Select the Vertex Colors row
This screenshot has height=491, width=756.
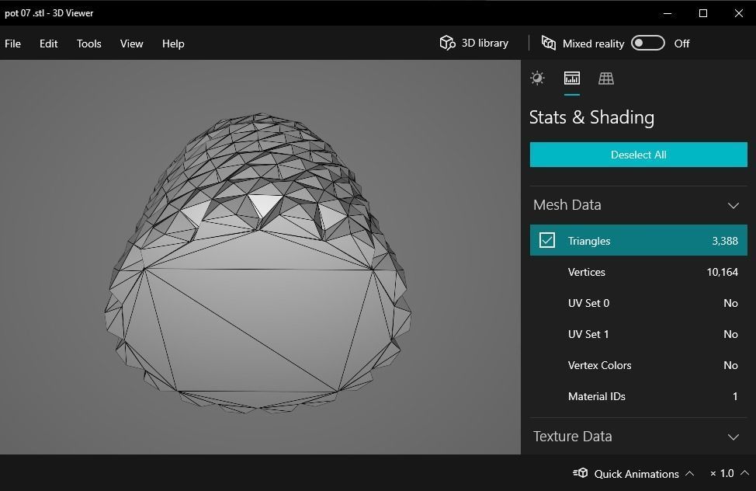click(638, 365)
